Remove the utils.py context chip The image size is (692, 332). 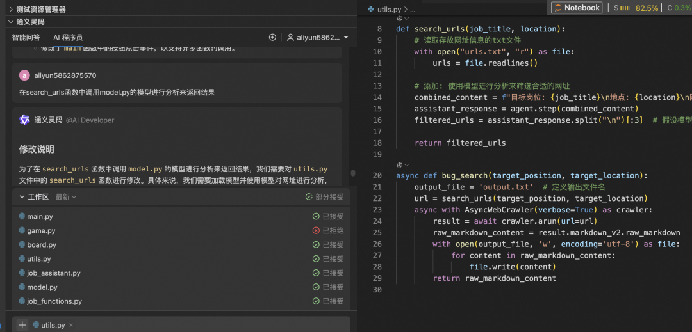coord(71,325)
